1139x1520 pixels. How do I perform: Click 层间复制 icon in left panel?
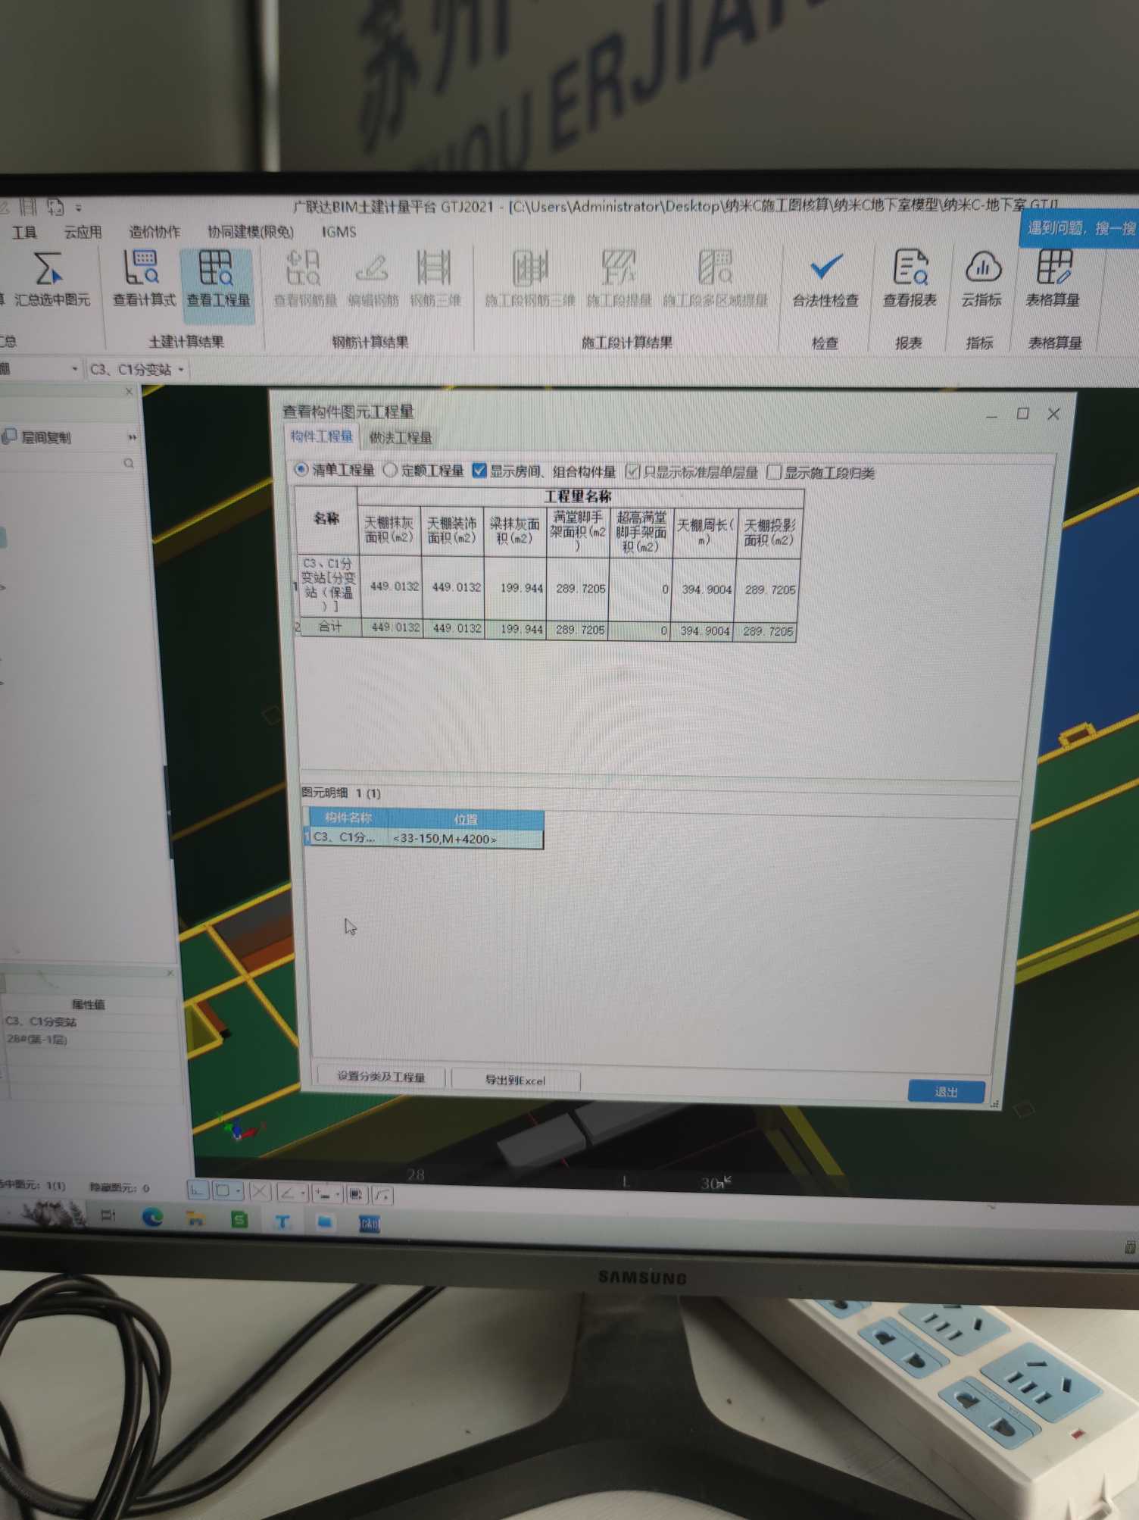tap(10, 436)
